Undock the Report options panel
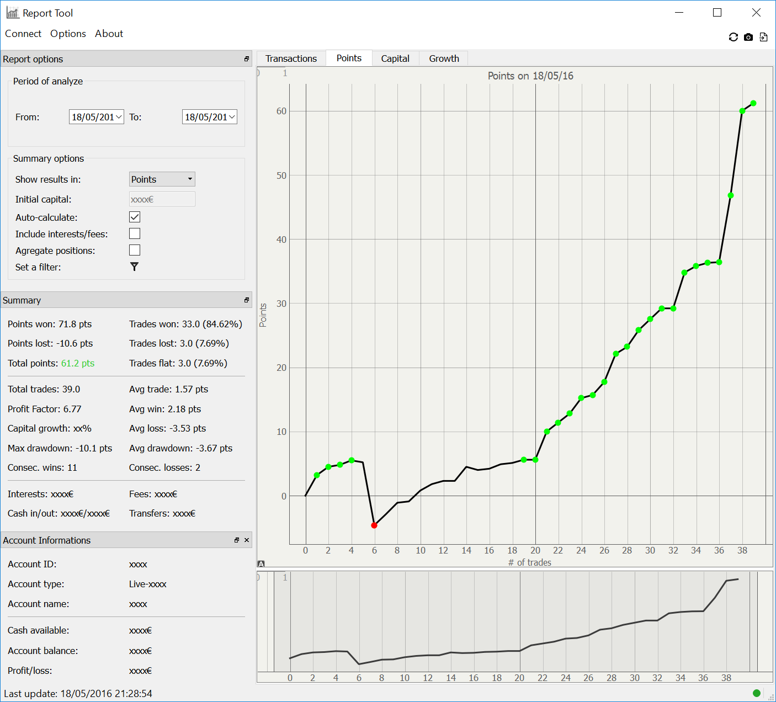 (x=247, y=59)
